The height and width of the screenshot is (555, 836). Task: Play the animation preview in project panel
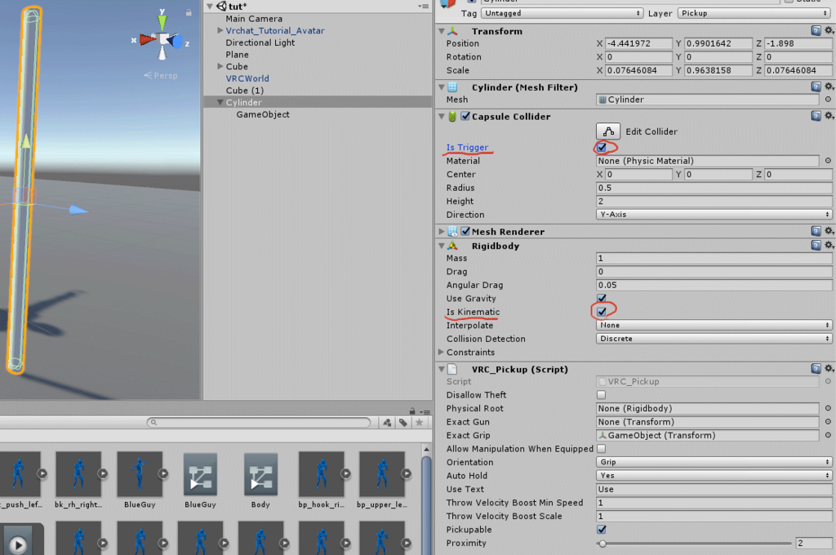pyautogui.click(x=18, y=545)
